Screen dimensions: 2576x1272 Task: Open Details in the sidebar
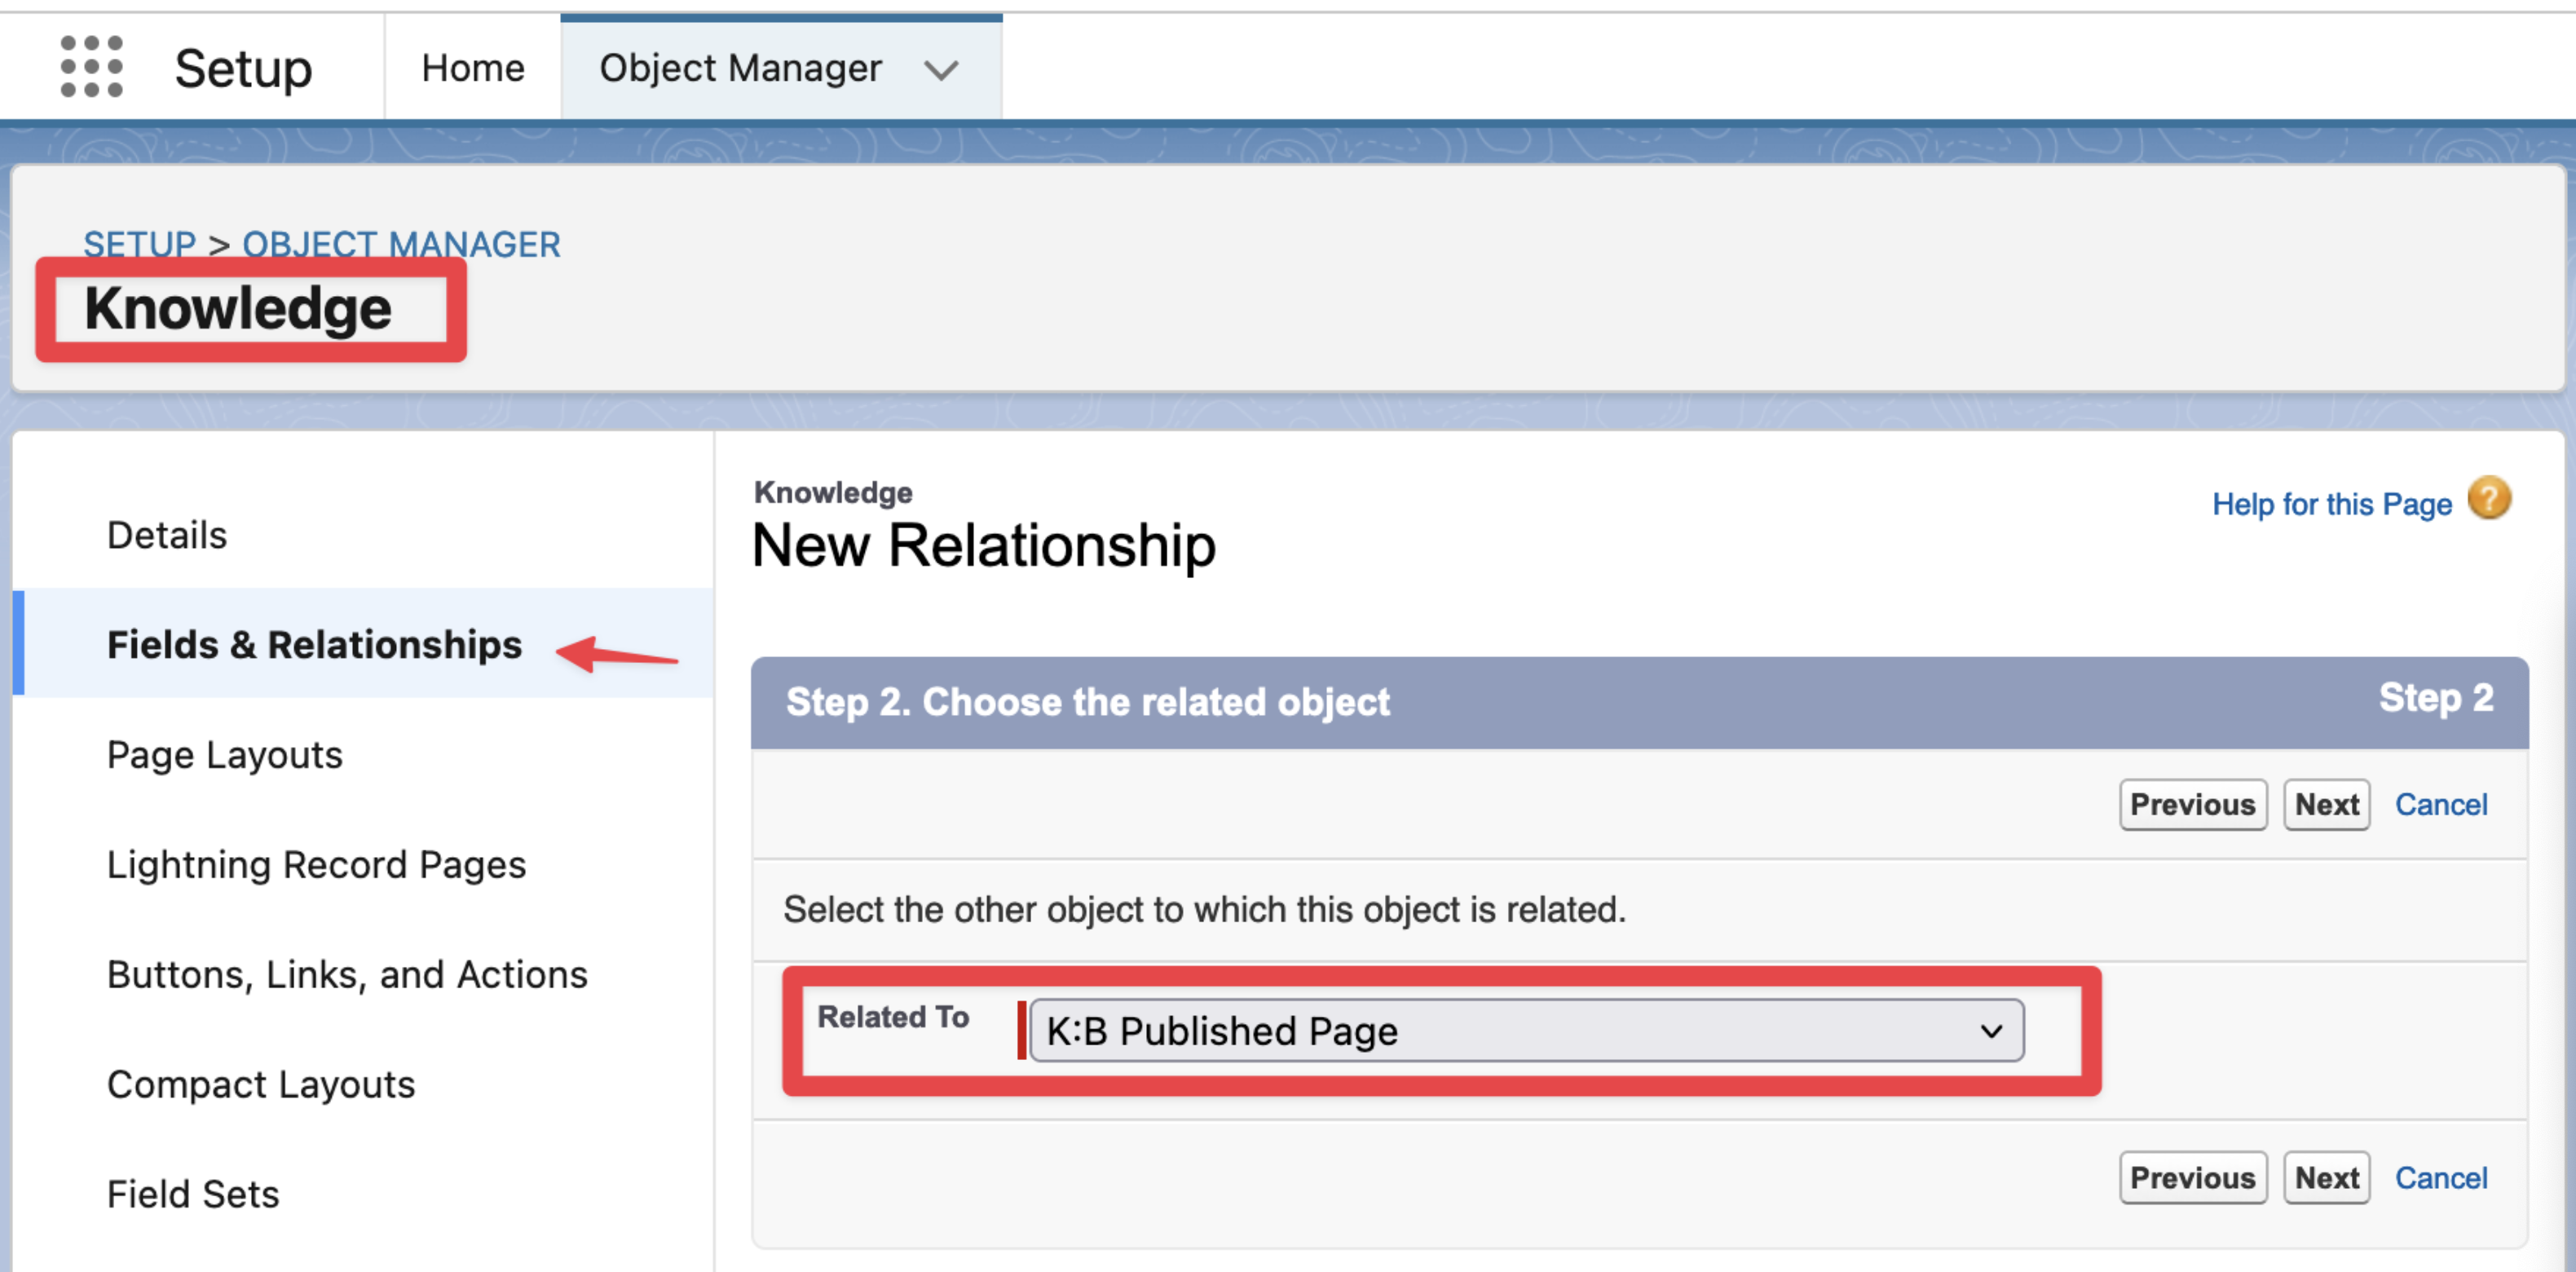pos(167,535)
